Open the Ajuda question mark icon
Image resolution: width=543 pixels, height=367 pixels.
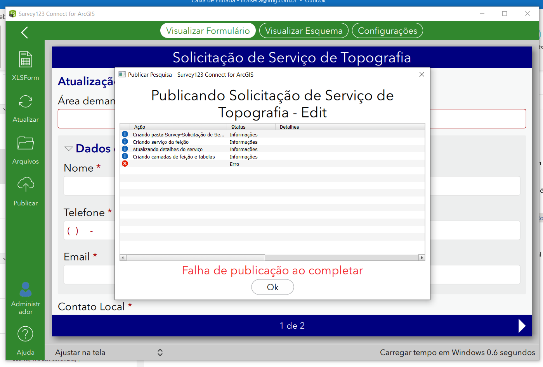pyautogui.click(x=26, y=334)
